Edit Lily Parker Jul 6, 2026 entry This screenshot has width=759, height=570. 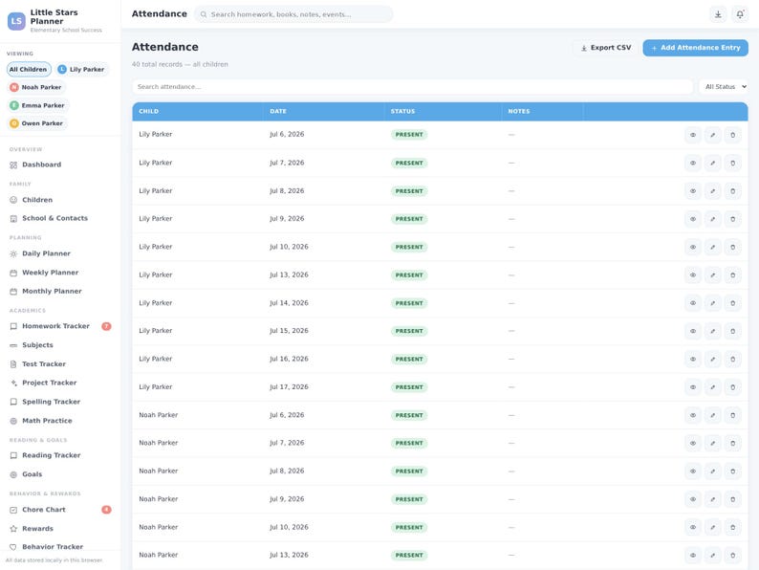(712, 135)
